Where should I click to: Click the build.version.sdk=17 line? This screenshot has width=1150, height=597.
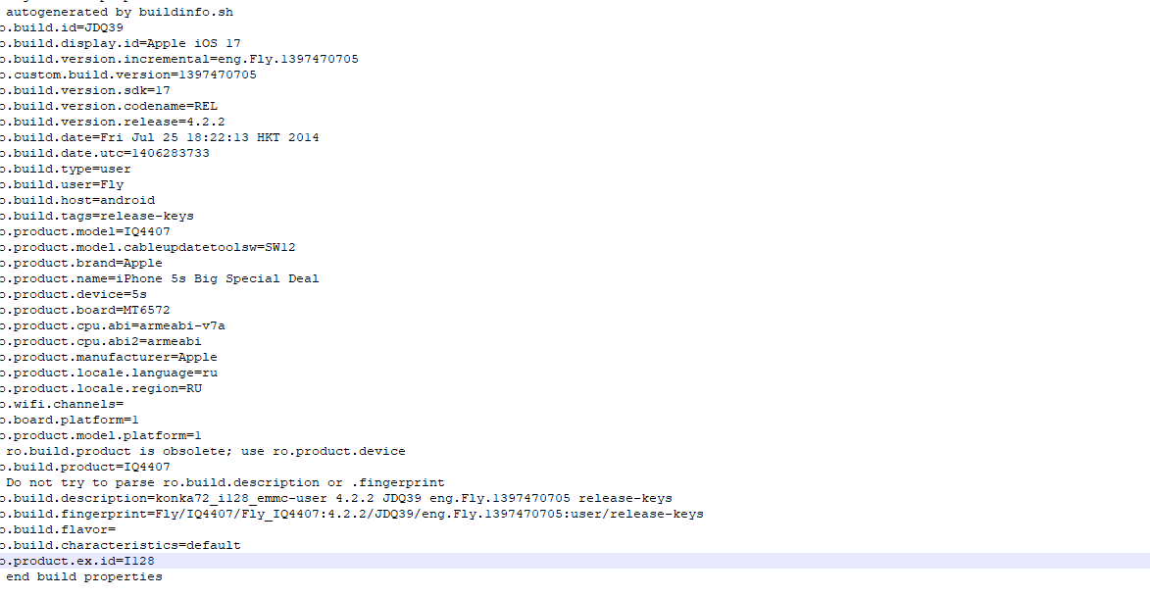85,90
